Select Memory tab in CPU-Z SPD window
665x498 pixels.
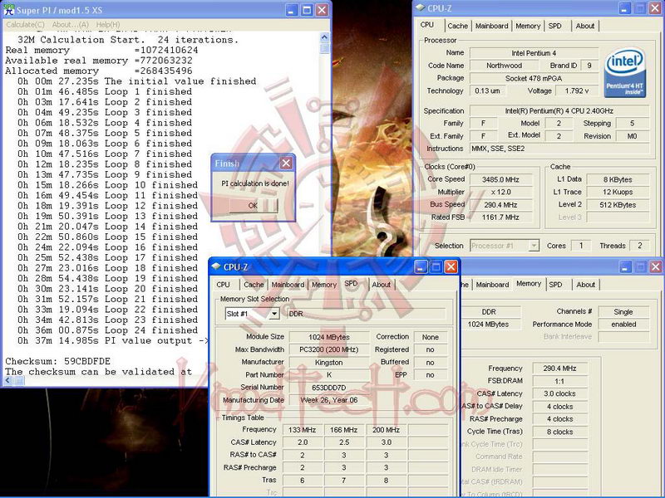tap(324, 285)
